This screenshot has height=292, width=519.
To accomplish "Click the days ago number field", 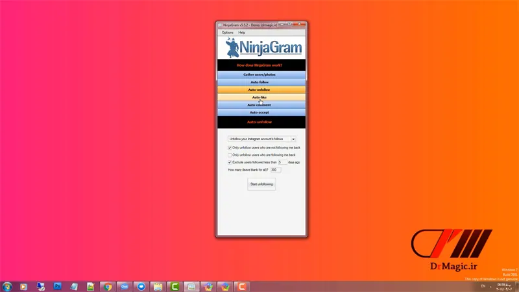I will tap(282, 162).
